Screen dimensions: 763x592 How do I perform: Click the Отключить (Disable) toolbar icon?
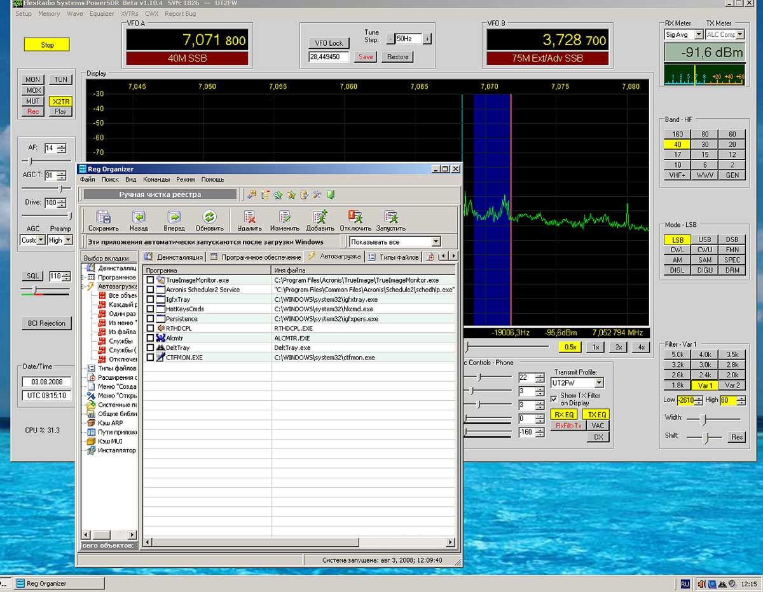click(355, 217)
